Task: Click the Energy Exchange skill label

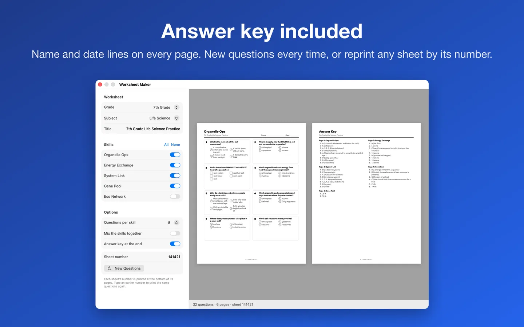Action: [119, 165]
